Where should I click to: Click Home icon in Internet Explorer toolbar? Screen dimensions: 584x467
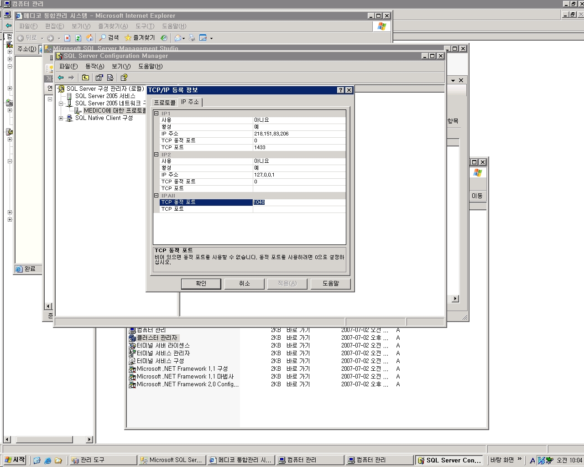pos(89,38)
